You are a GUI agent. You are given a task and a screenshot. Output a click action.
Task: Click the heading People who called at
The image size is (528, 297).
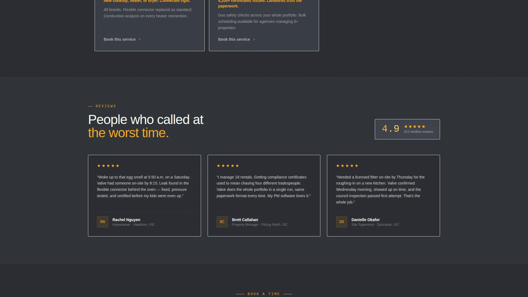146,120
